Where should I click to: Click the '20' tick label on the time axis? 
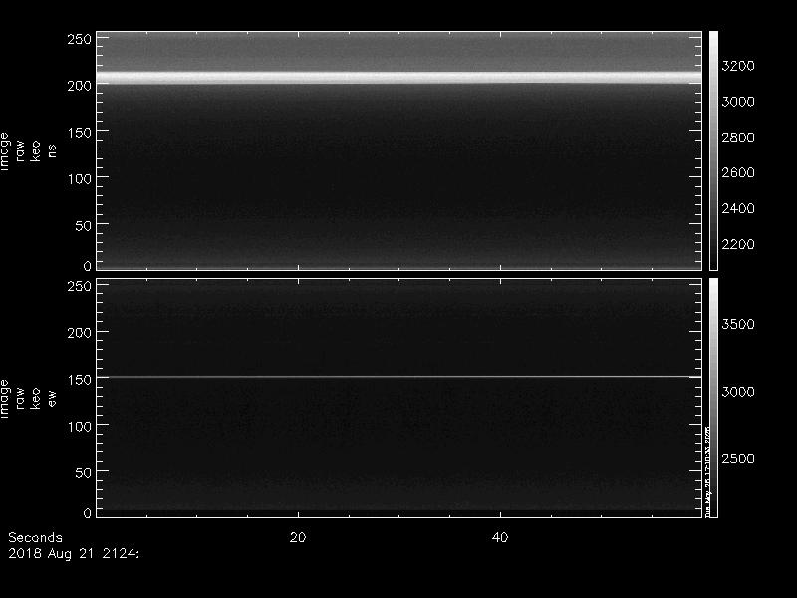(298, 537)
